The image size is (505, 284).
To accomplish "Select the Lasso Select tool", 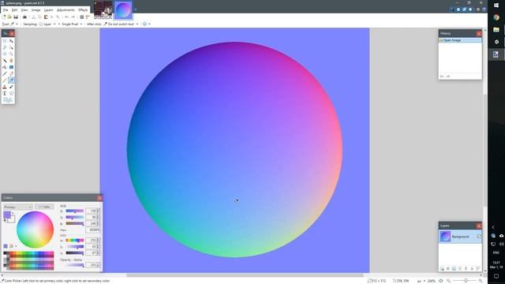I will (x=5, y=47).
